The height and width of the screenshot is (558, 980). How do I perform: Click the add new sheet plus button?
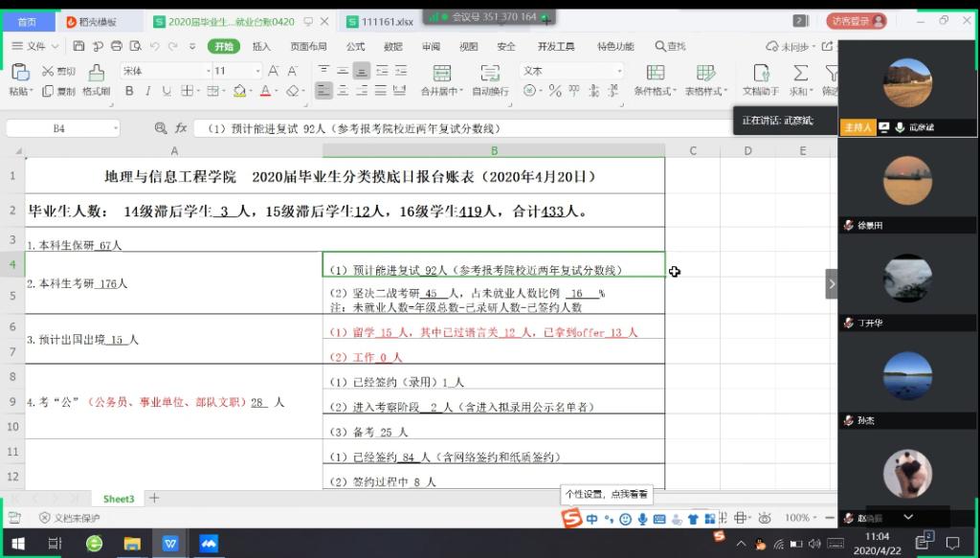pyautogui.click(x=154, y=499)
